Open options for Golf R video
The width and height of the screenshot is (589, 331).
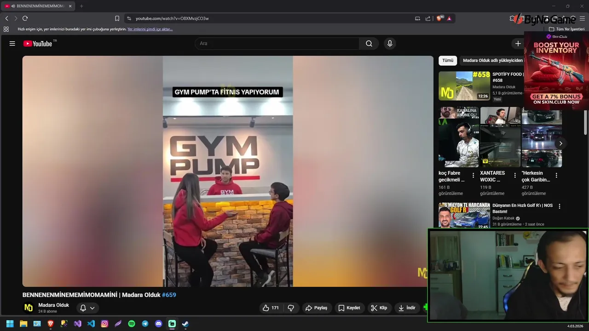tap(560, 206)
